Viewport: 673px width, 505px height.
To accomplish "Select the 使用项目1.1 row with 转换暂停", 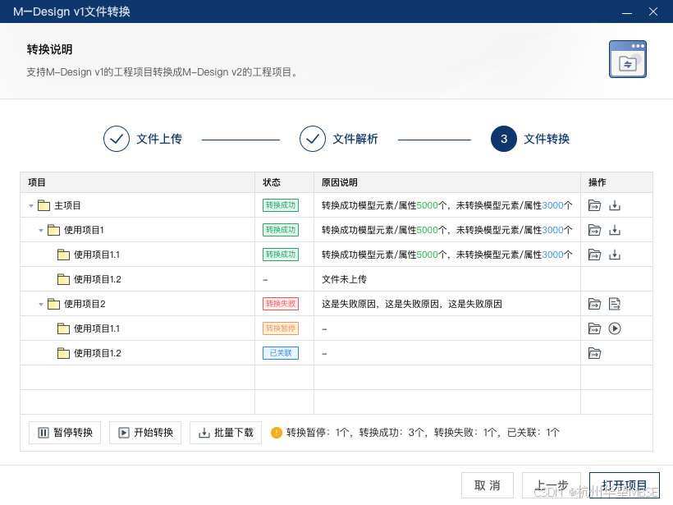I will [x=336, y=328].
